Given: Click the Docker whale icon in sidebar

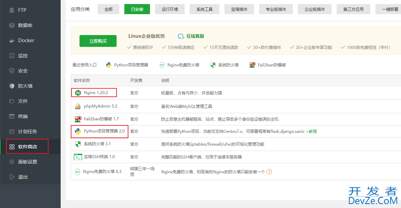Looking at the screenshot, I should click(12, 40).
